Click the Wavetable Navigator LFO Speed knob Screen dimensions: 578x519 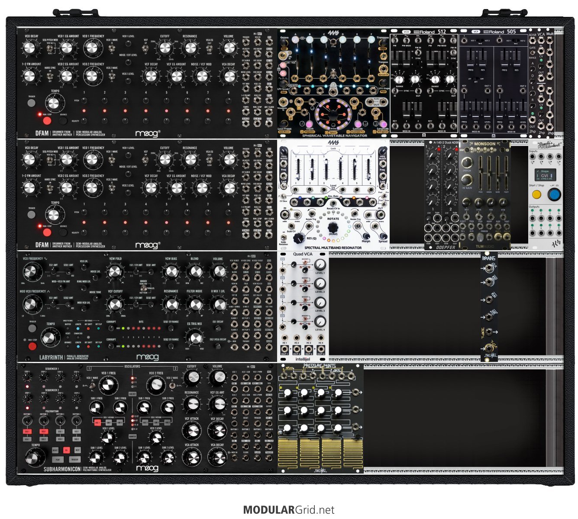click(284, 84)
